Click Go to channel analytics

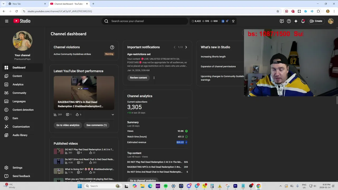[143, 180]
